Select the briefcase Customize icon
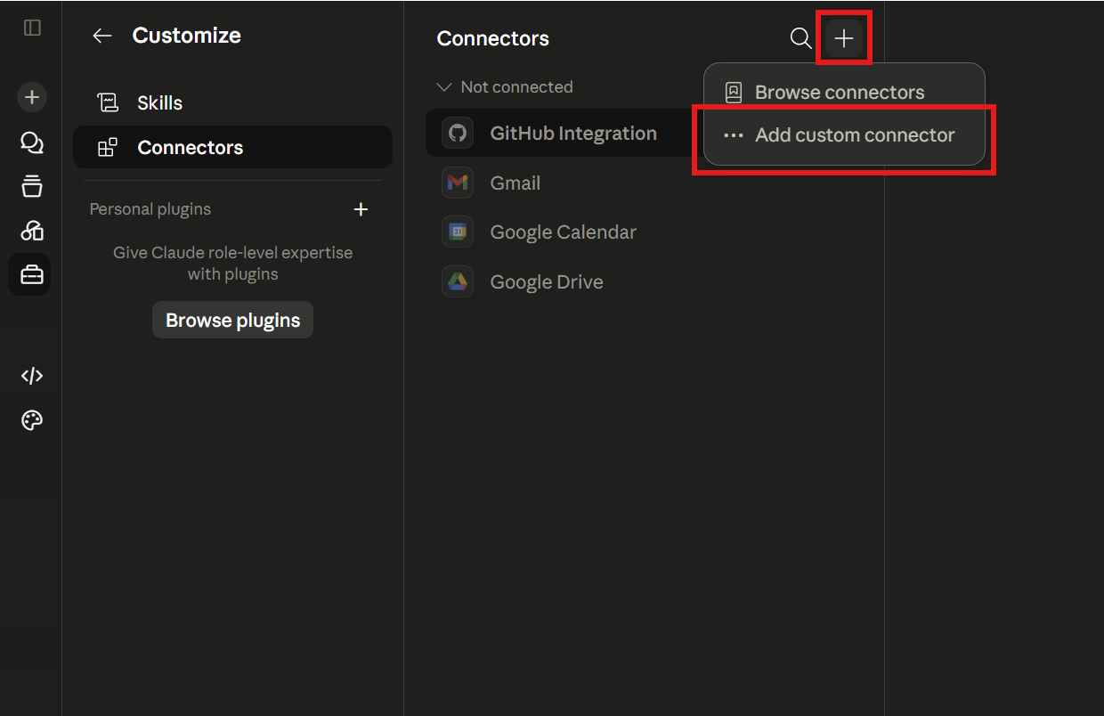 (x=30, y=275)
